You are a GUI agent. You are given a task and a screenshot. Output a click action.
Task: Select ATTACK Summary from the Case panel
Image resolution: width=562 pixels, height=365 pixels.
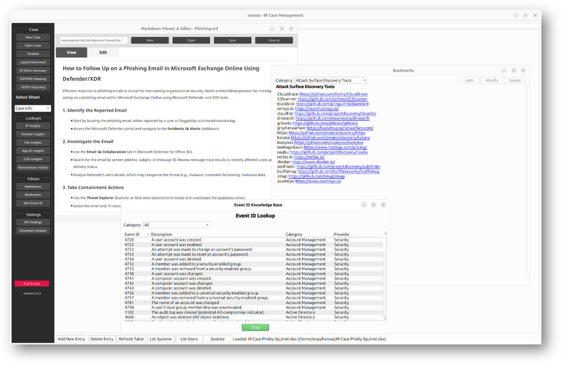tap(32, 70)
